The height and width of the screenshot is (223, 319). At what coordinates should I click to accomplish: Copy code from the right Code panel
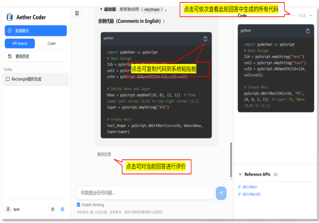point(308,31)
